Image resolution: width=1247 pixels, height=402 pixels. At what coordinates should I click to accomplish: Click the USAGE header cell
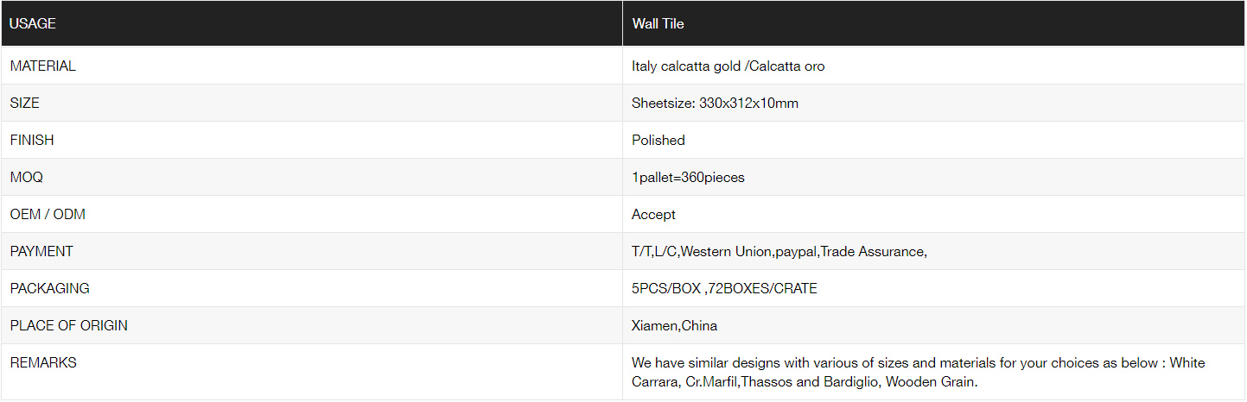coord(311,24)
